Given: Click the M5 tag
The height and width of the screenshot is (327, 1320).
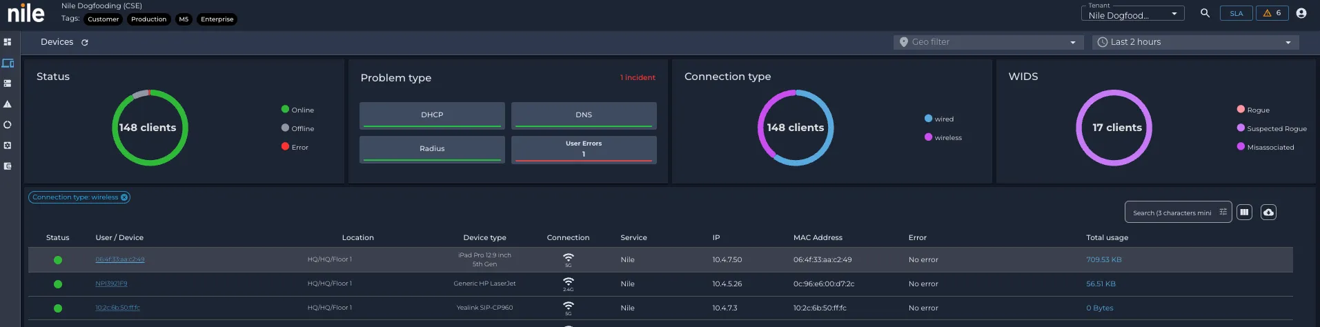Looking at the screenshot, I should click(x=184, y=19).
